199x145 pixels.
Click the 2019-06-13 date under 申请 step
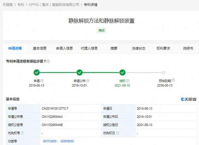coord(36,86)
